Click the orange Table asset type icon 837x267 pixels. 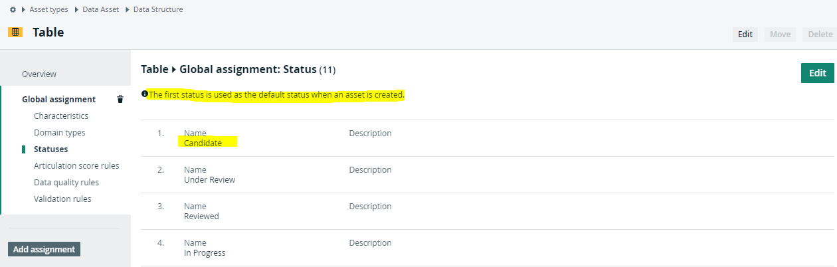pyautogui.click(x=15, y=32)
